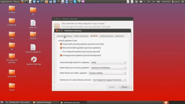Click the Revert button
Viewport: 185px width, 104px height.
pyautogui.click(x=112, y=87)
